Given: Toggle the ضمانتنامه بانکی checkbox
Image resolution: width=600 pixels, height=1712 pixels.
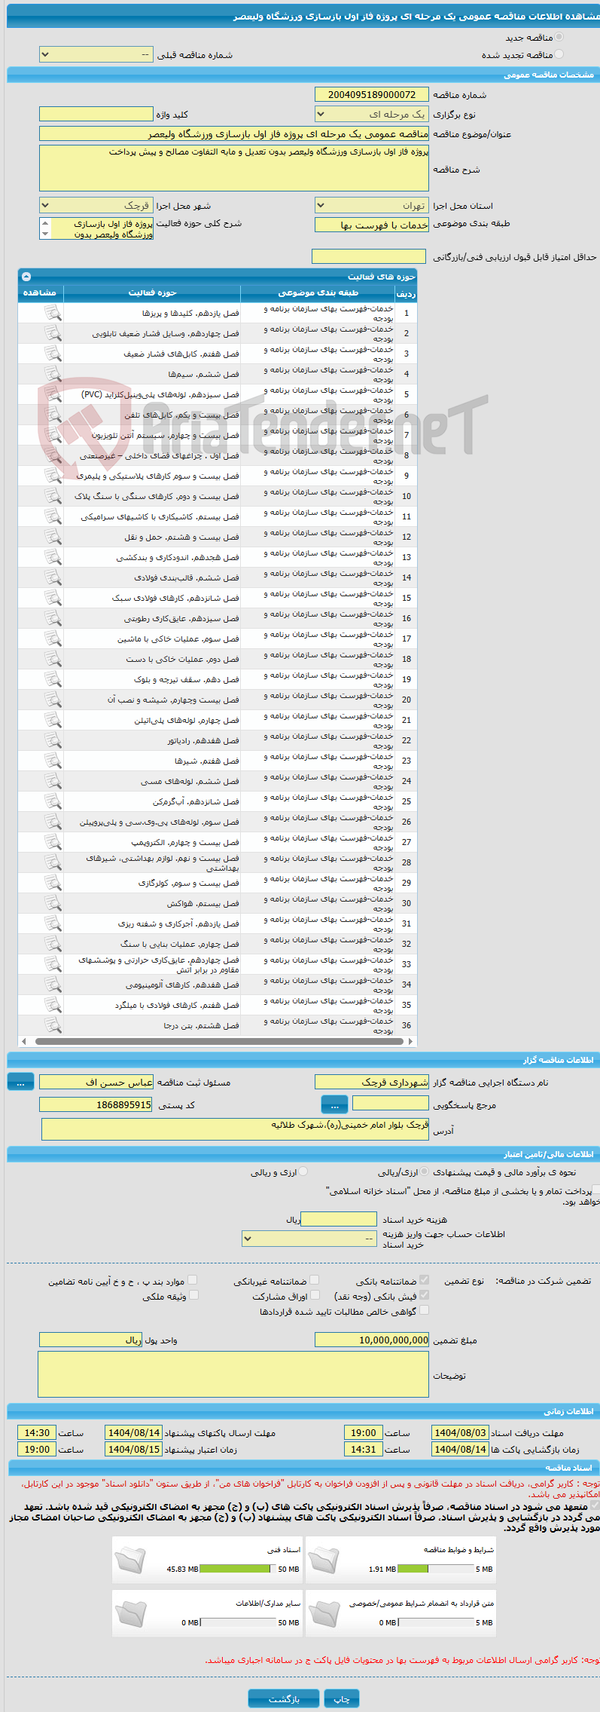Looking at the screenshot, I should [424, 1279].
